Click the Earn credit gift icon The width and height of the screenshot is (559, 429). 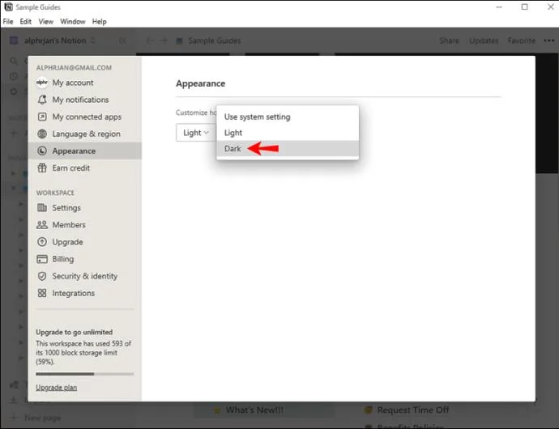pos(42,168)
